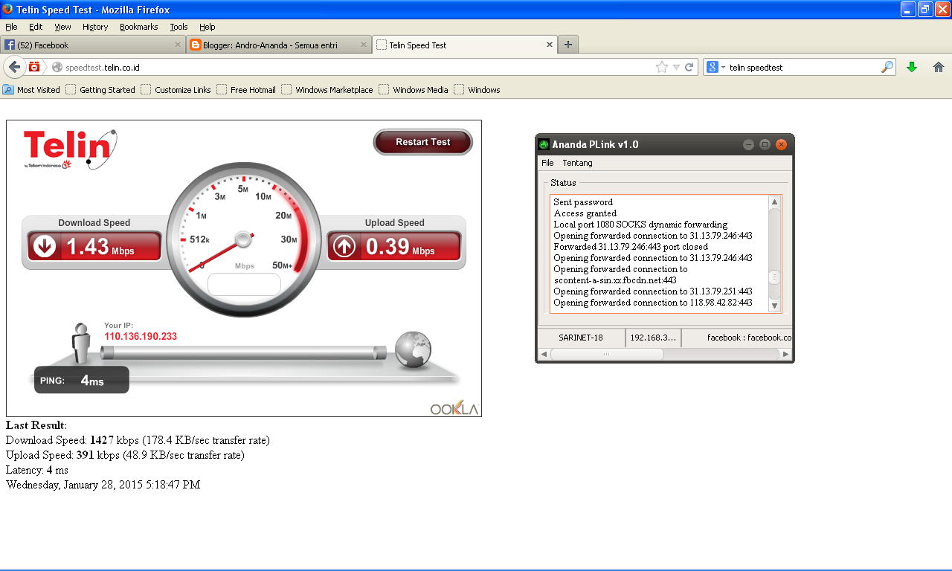Click the facebook : facebook.co status cell
The height and width of the screenshot is (571, 952).
click(x=737, y=338)
